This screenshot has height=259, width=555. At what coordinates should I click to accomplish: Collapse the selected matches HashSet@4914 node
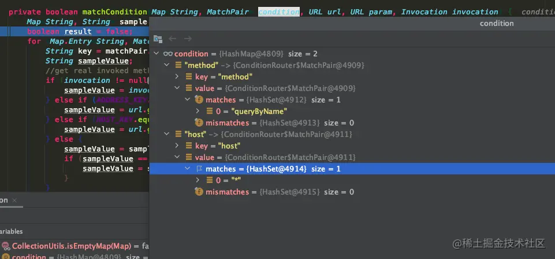[188, 169]
